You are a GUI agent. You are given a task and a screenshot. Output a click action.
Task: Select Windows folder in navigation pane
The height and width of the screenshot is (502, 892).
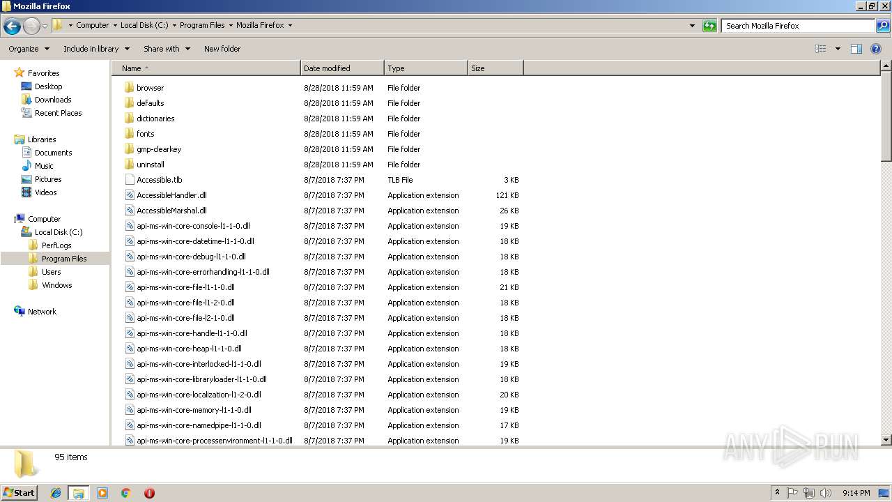pos(56,285)
